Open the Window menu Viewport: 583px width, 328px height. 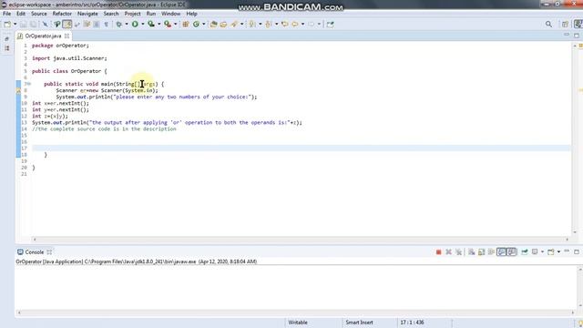pos(170,14)
